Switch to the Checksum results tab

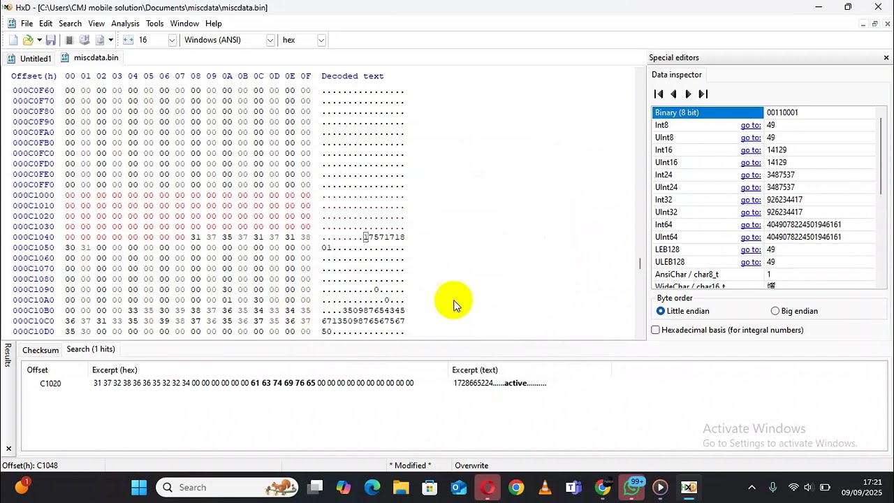pyautogui.click(x=41, y=350)
